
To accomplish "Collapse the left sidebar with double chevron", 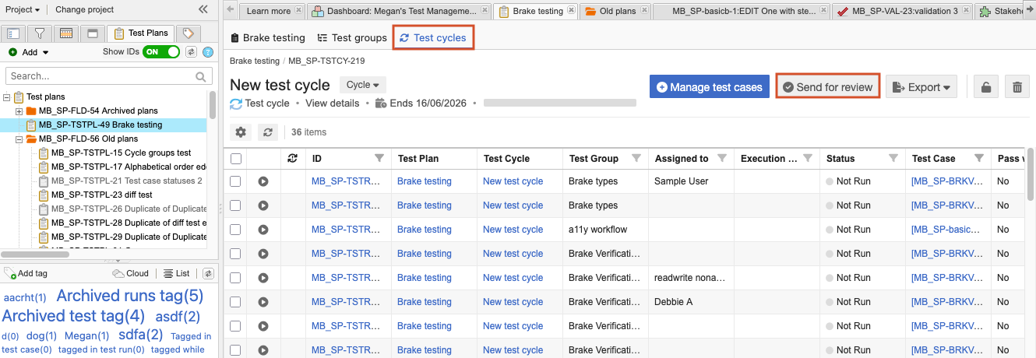I will 203,9.
